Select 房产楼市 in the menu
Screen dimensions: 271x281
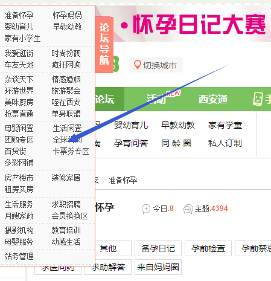click(x=19, y=178)
